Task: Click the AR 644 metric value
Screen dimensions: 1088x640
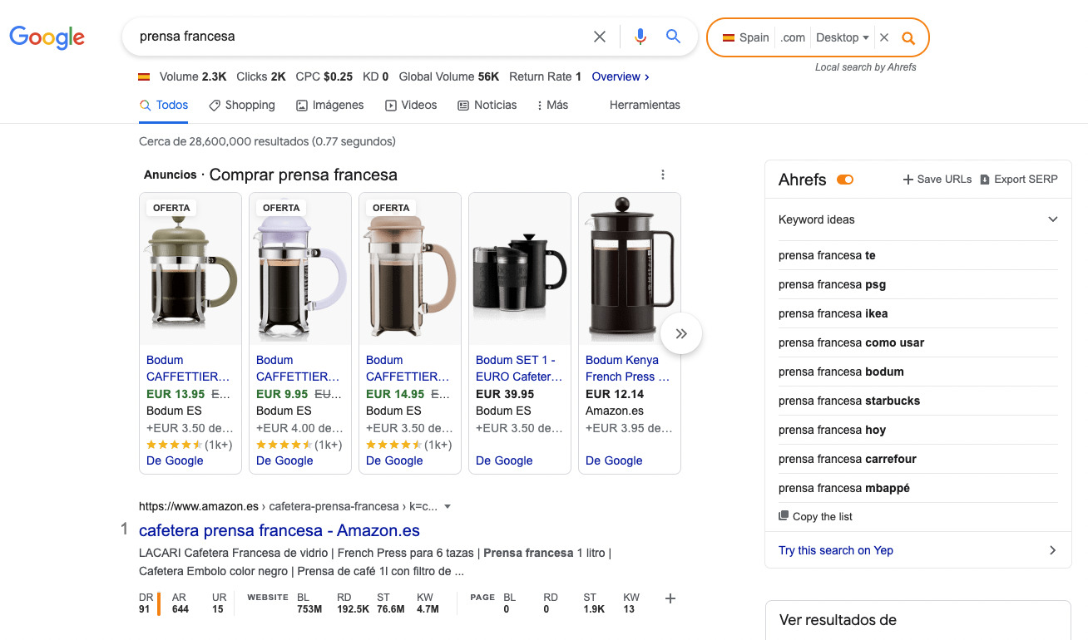Action: [181, 609]
